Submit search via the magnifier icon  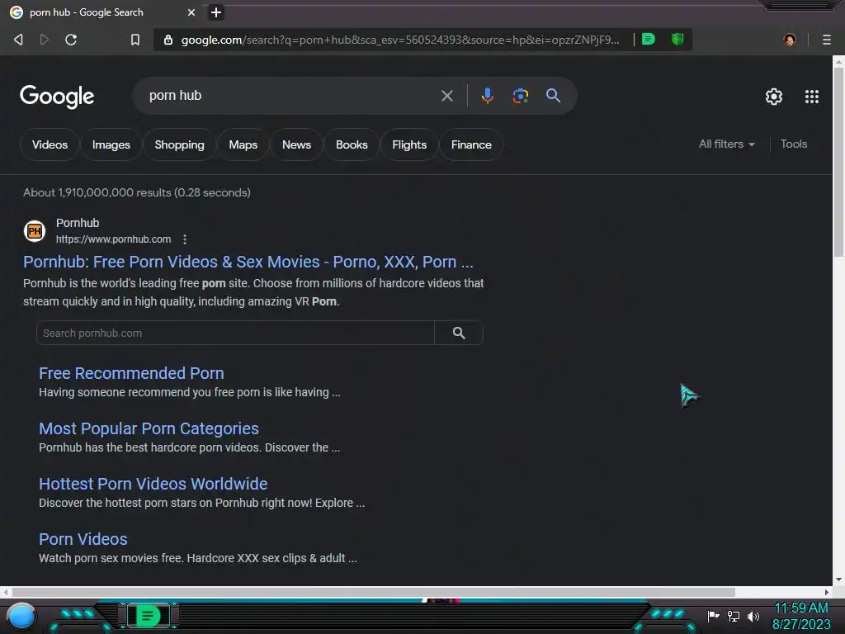pos(553,96)
